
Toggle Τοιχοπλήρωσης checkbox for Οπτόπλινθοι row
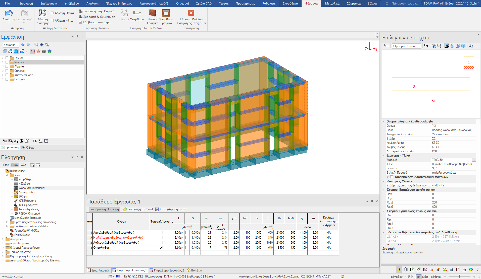pos(161,248)
